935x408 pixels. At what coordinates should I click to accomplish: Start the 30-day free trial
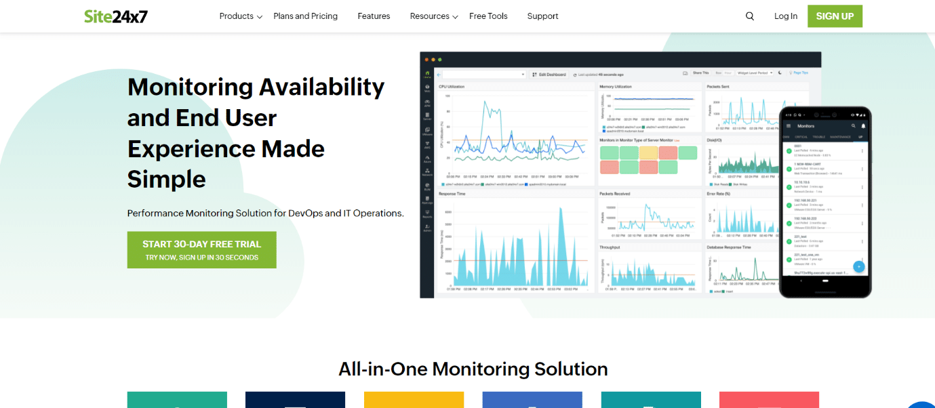click(x=202, y=250)
